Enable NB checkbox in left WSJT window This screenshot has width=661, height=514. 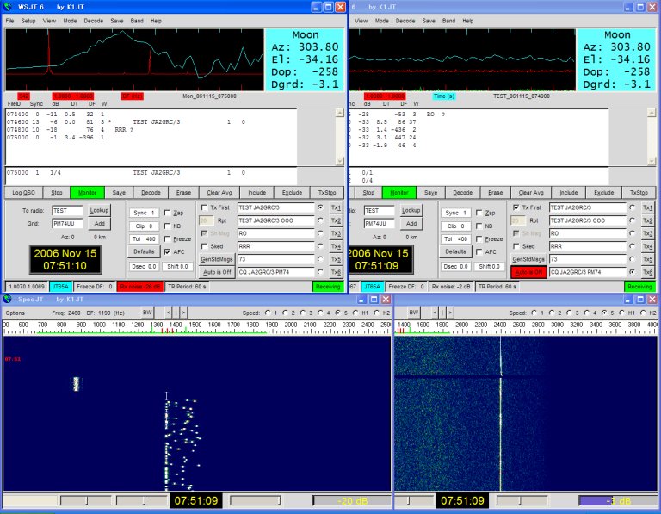tap(167, 226)
